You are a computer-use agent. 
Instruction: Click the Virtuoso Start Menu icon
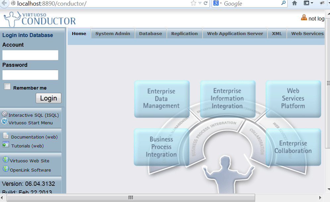pos(5,122)
